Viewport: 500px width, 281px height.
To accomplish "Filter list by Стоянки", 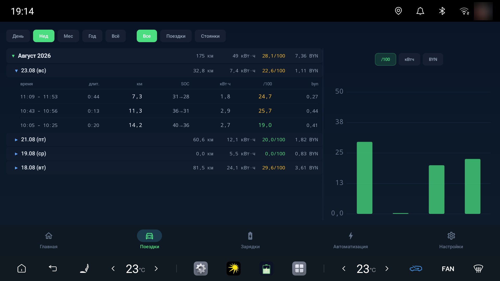I will [x=210, y=36].
